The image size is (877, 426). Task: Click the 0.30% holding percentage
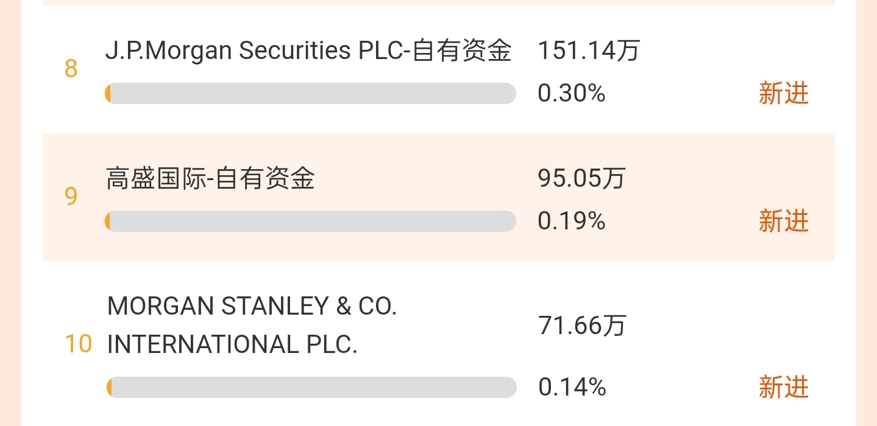coord(571,94)
